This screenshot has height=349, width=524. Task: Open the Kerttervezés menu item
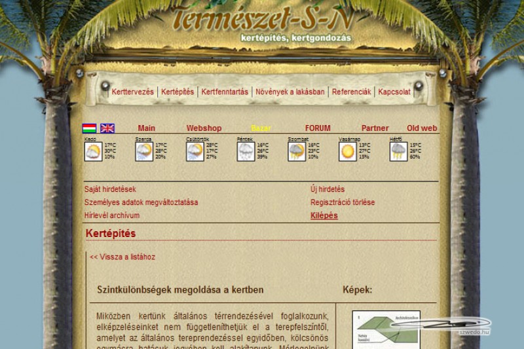pos(132,92)
